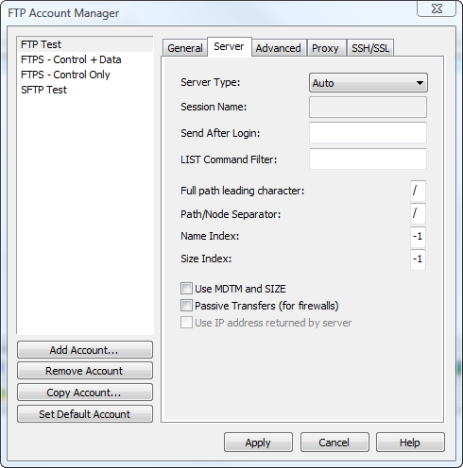The image size is (463, 468).
Task: Click Copy Account button
Action: [85, 393]
